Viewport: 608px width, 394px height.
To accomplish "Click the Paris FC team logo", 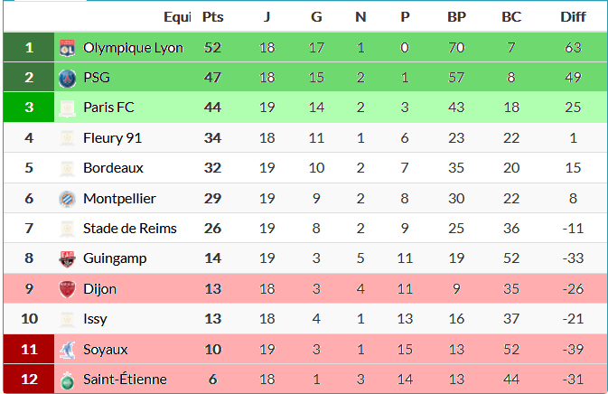I will [67, 108].
